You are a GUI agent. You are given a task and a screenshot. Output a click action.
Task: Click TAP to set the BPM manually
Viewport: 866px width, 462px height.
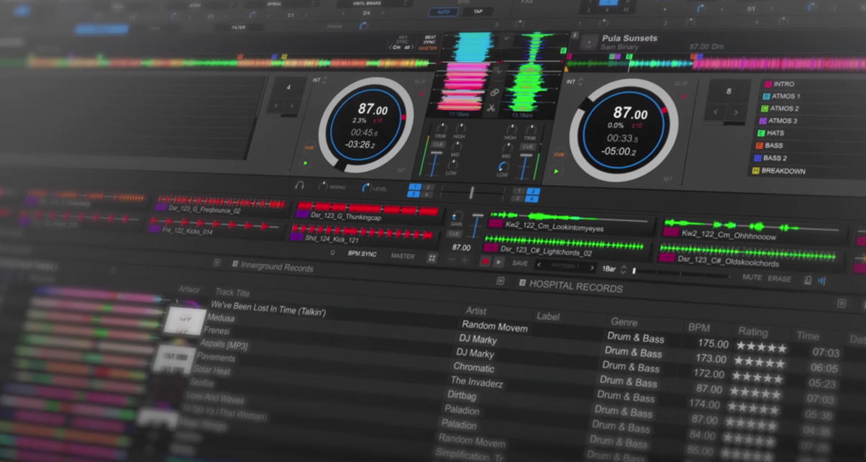tap(478, 12)
